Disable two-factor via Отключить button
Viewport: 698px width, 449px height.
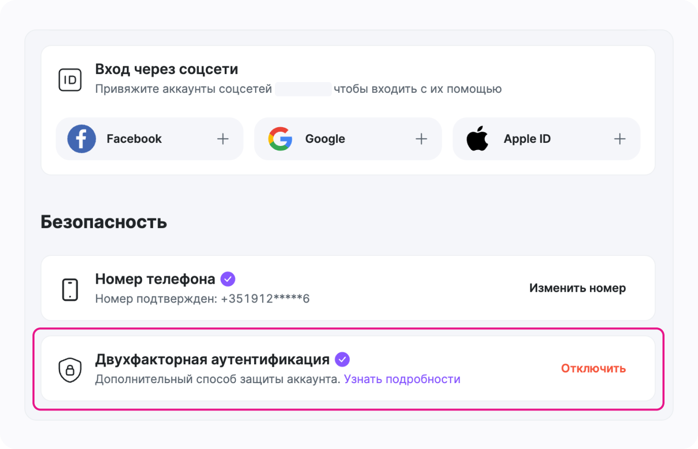(x=593, y=368)
